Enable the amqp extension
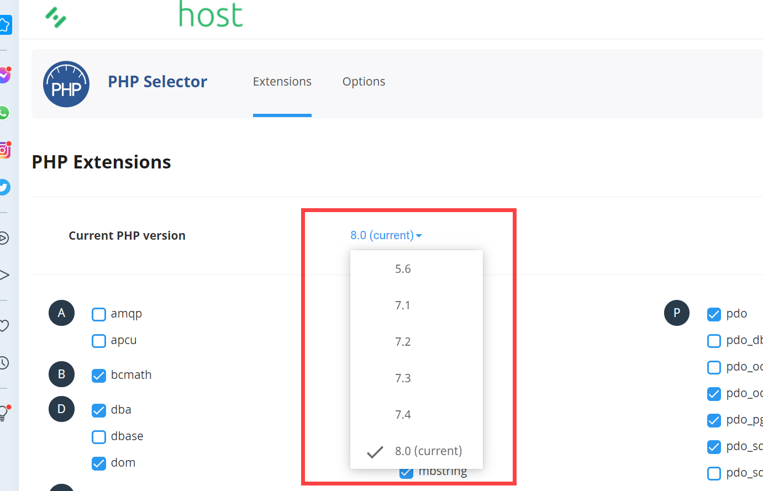763x491 pixels. pyautogui.click(x=98, y=314)
